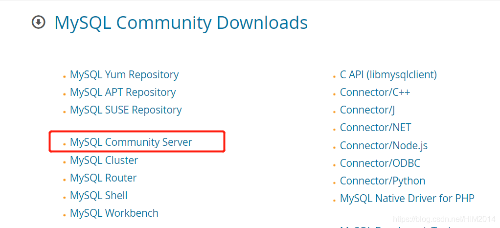This screenshot has height=228, width=500.
Task: Open the MySQL Yum Repository link
Action: [124, 75]
